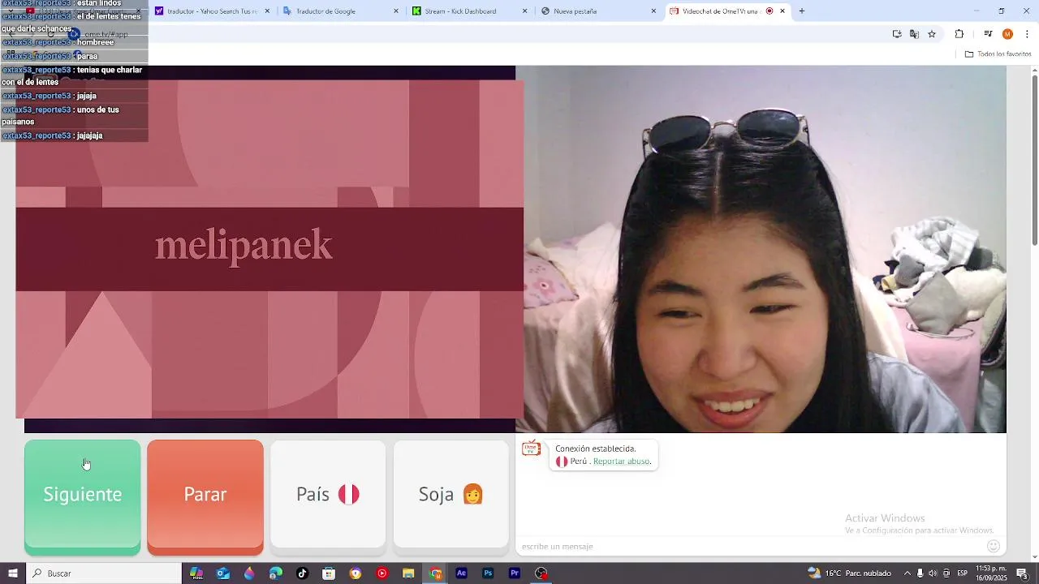
Task: Open the Windows Start menu
Action: [x=12, y=573]
